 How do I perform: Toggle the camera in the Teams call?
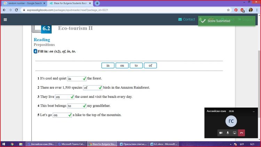pos(221,133)
